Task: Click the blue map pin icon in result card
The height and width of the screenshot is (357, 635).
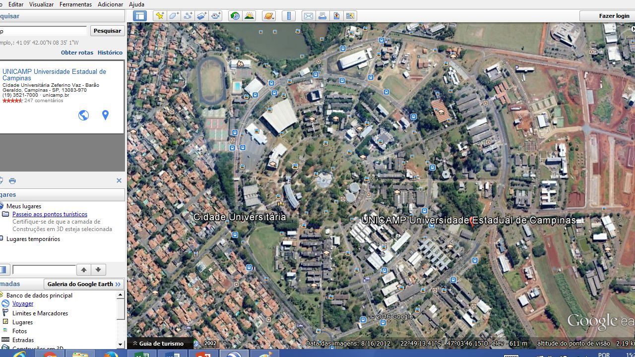Action: [x=105, y=116]
